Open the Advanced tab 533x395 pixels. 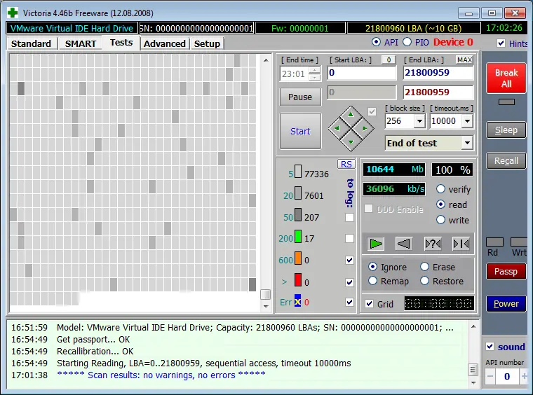165,44
